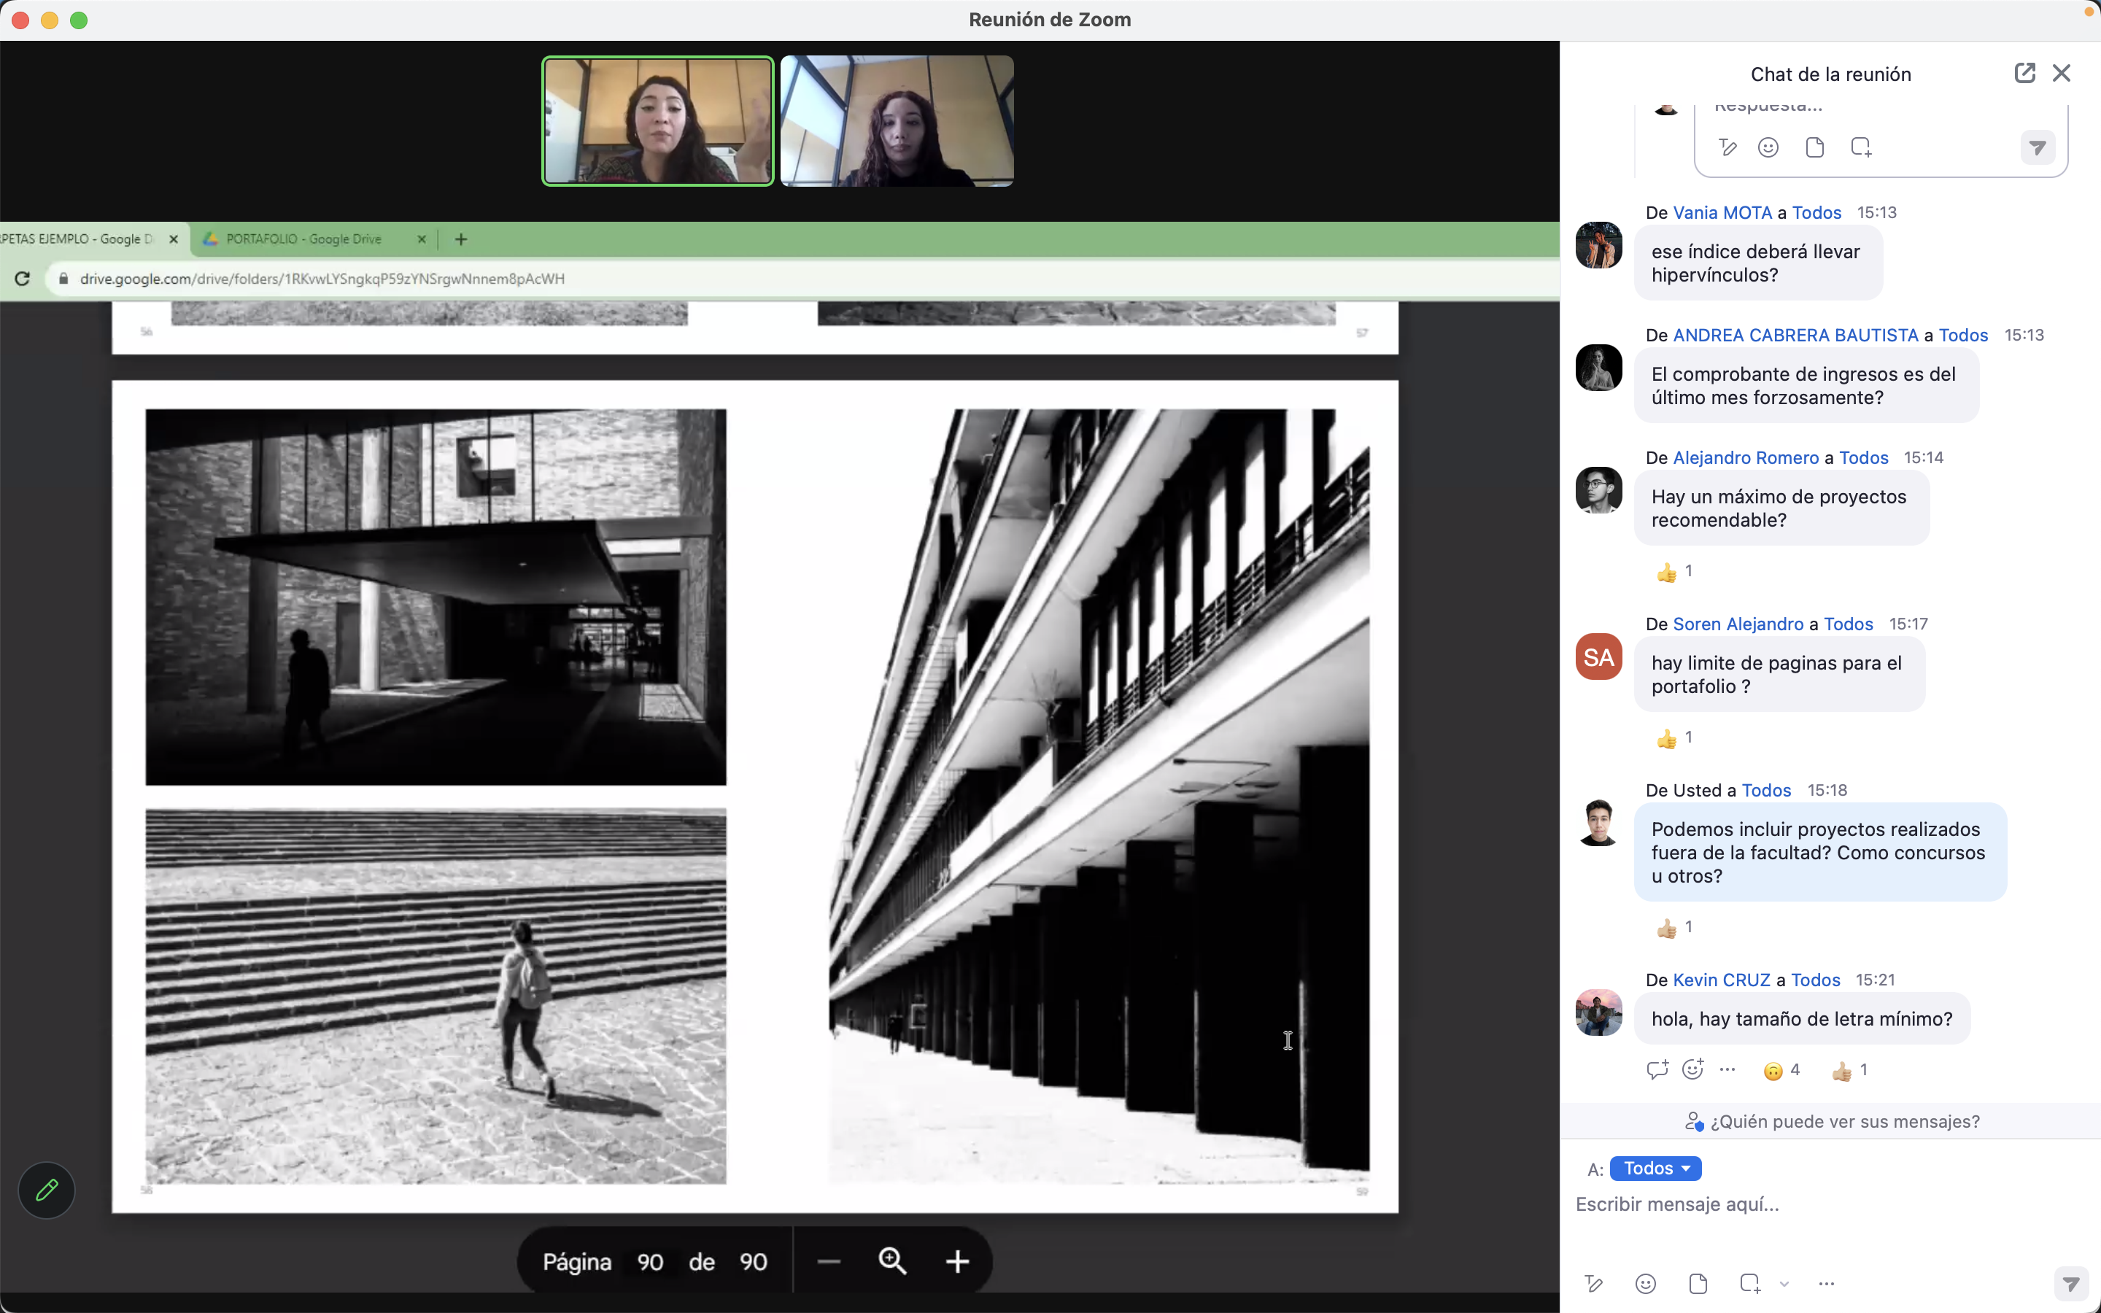This screenshot has width=2101, height=1313.
Task: Pop out the meeting chat window
Action: [2024, 74]
